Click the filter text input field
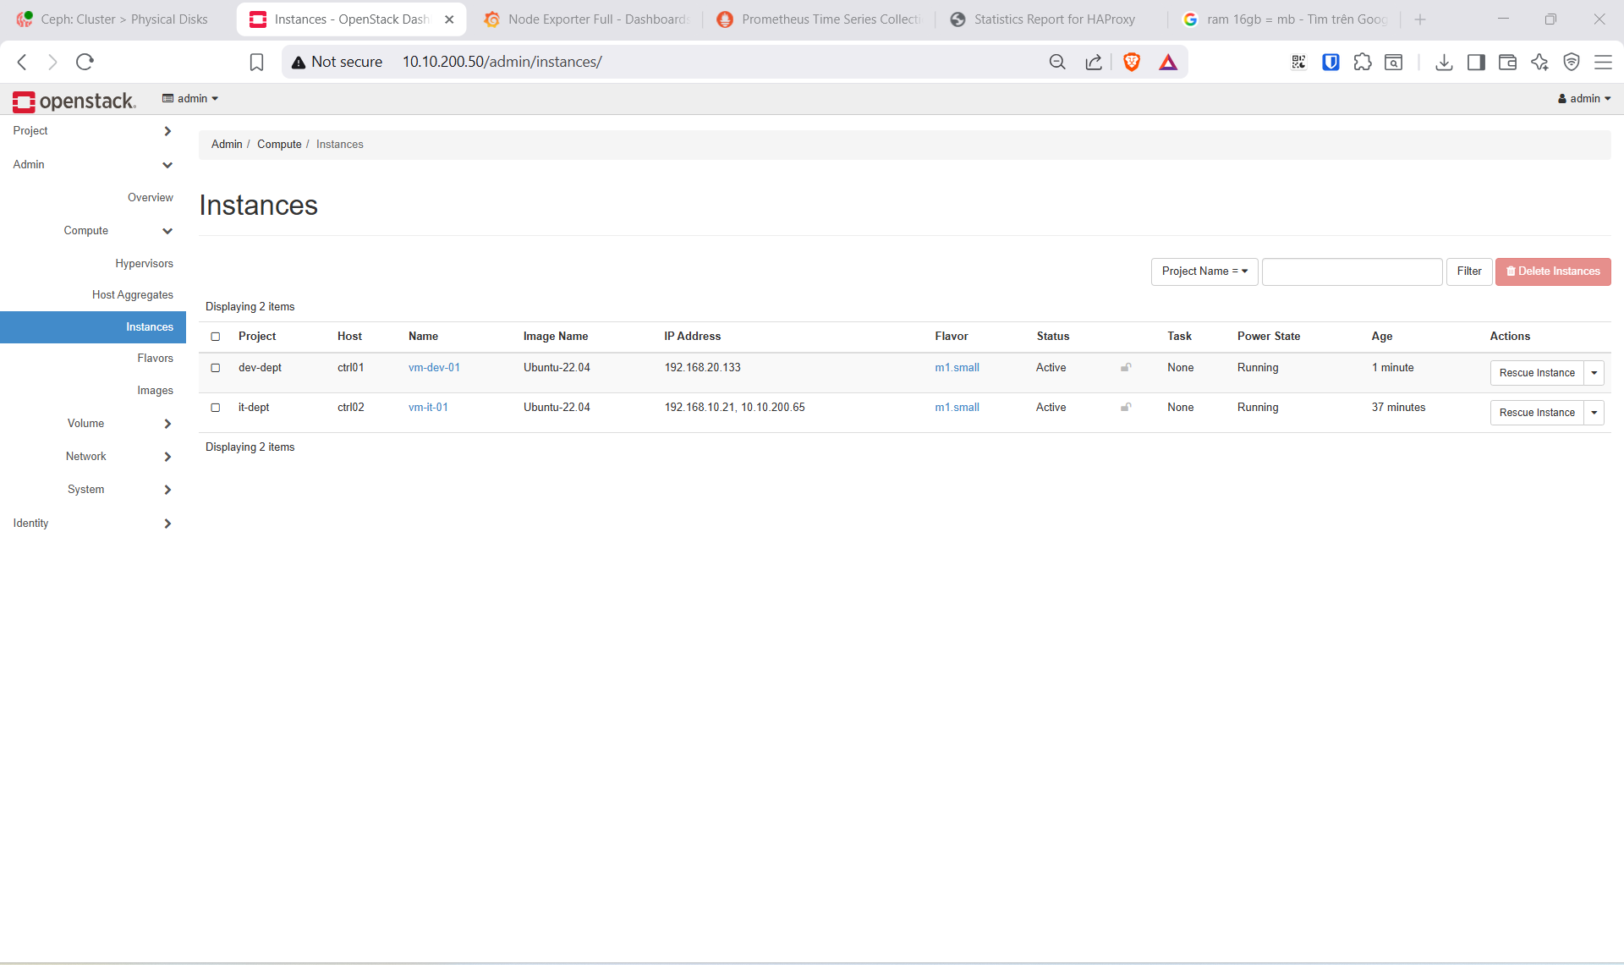This screenshot has width=1624, height=965. coord(1352,271)
